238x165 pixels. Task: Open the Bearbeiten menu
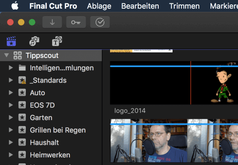pyautogui.click(x=140, y=6)
